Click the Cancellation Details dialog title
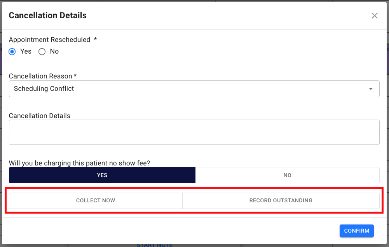 pos(48,16)
